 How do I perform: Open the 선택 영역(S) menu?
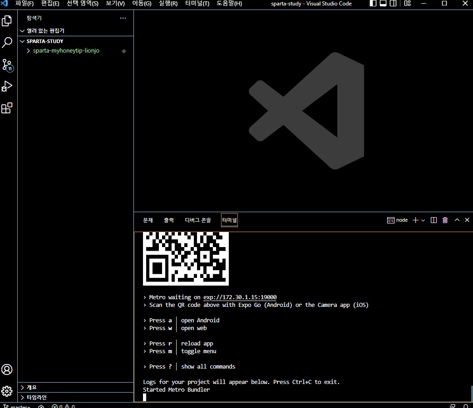pos(82,4)
